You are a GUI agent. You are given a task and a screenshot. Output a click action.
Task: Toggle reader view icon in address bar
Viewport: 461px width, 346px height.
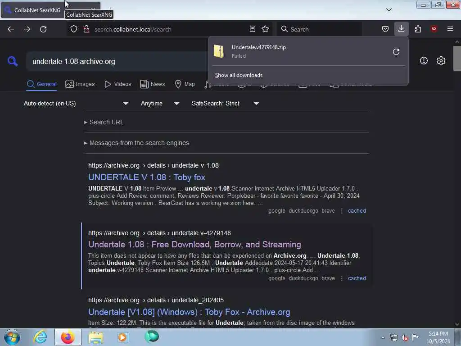pyautogui.click(x=252, y=29)
